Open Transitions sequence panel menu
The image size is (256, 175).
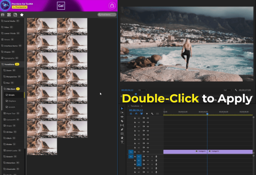[x=142, y=106]
